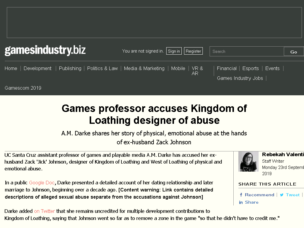Click the Twitter bird Tweet icon
Screen dimensions: 304x228
click(x=282, y=195)
